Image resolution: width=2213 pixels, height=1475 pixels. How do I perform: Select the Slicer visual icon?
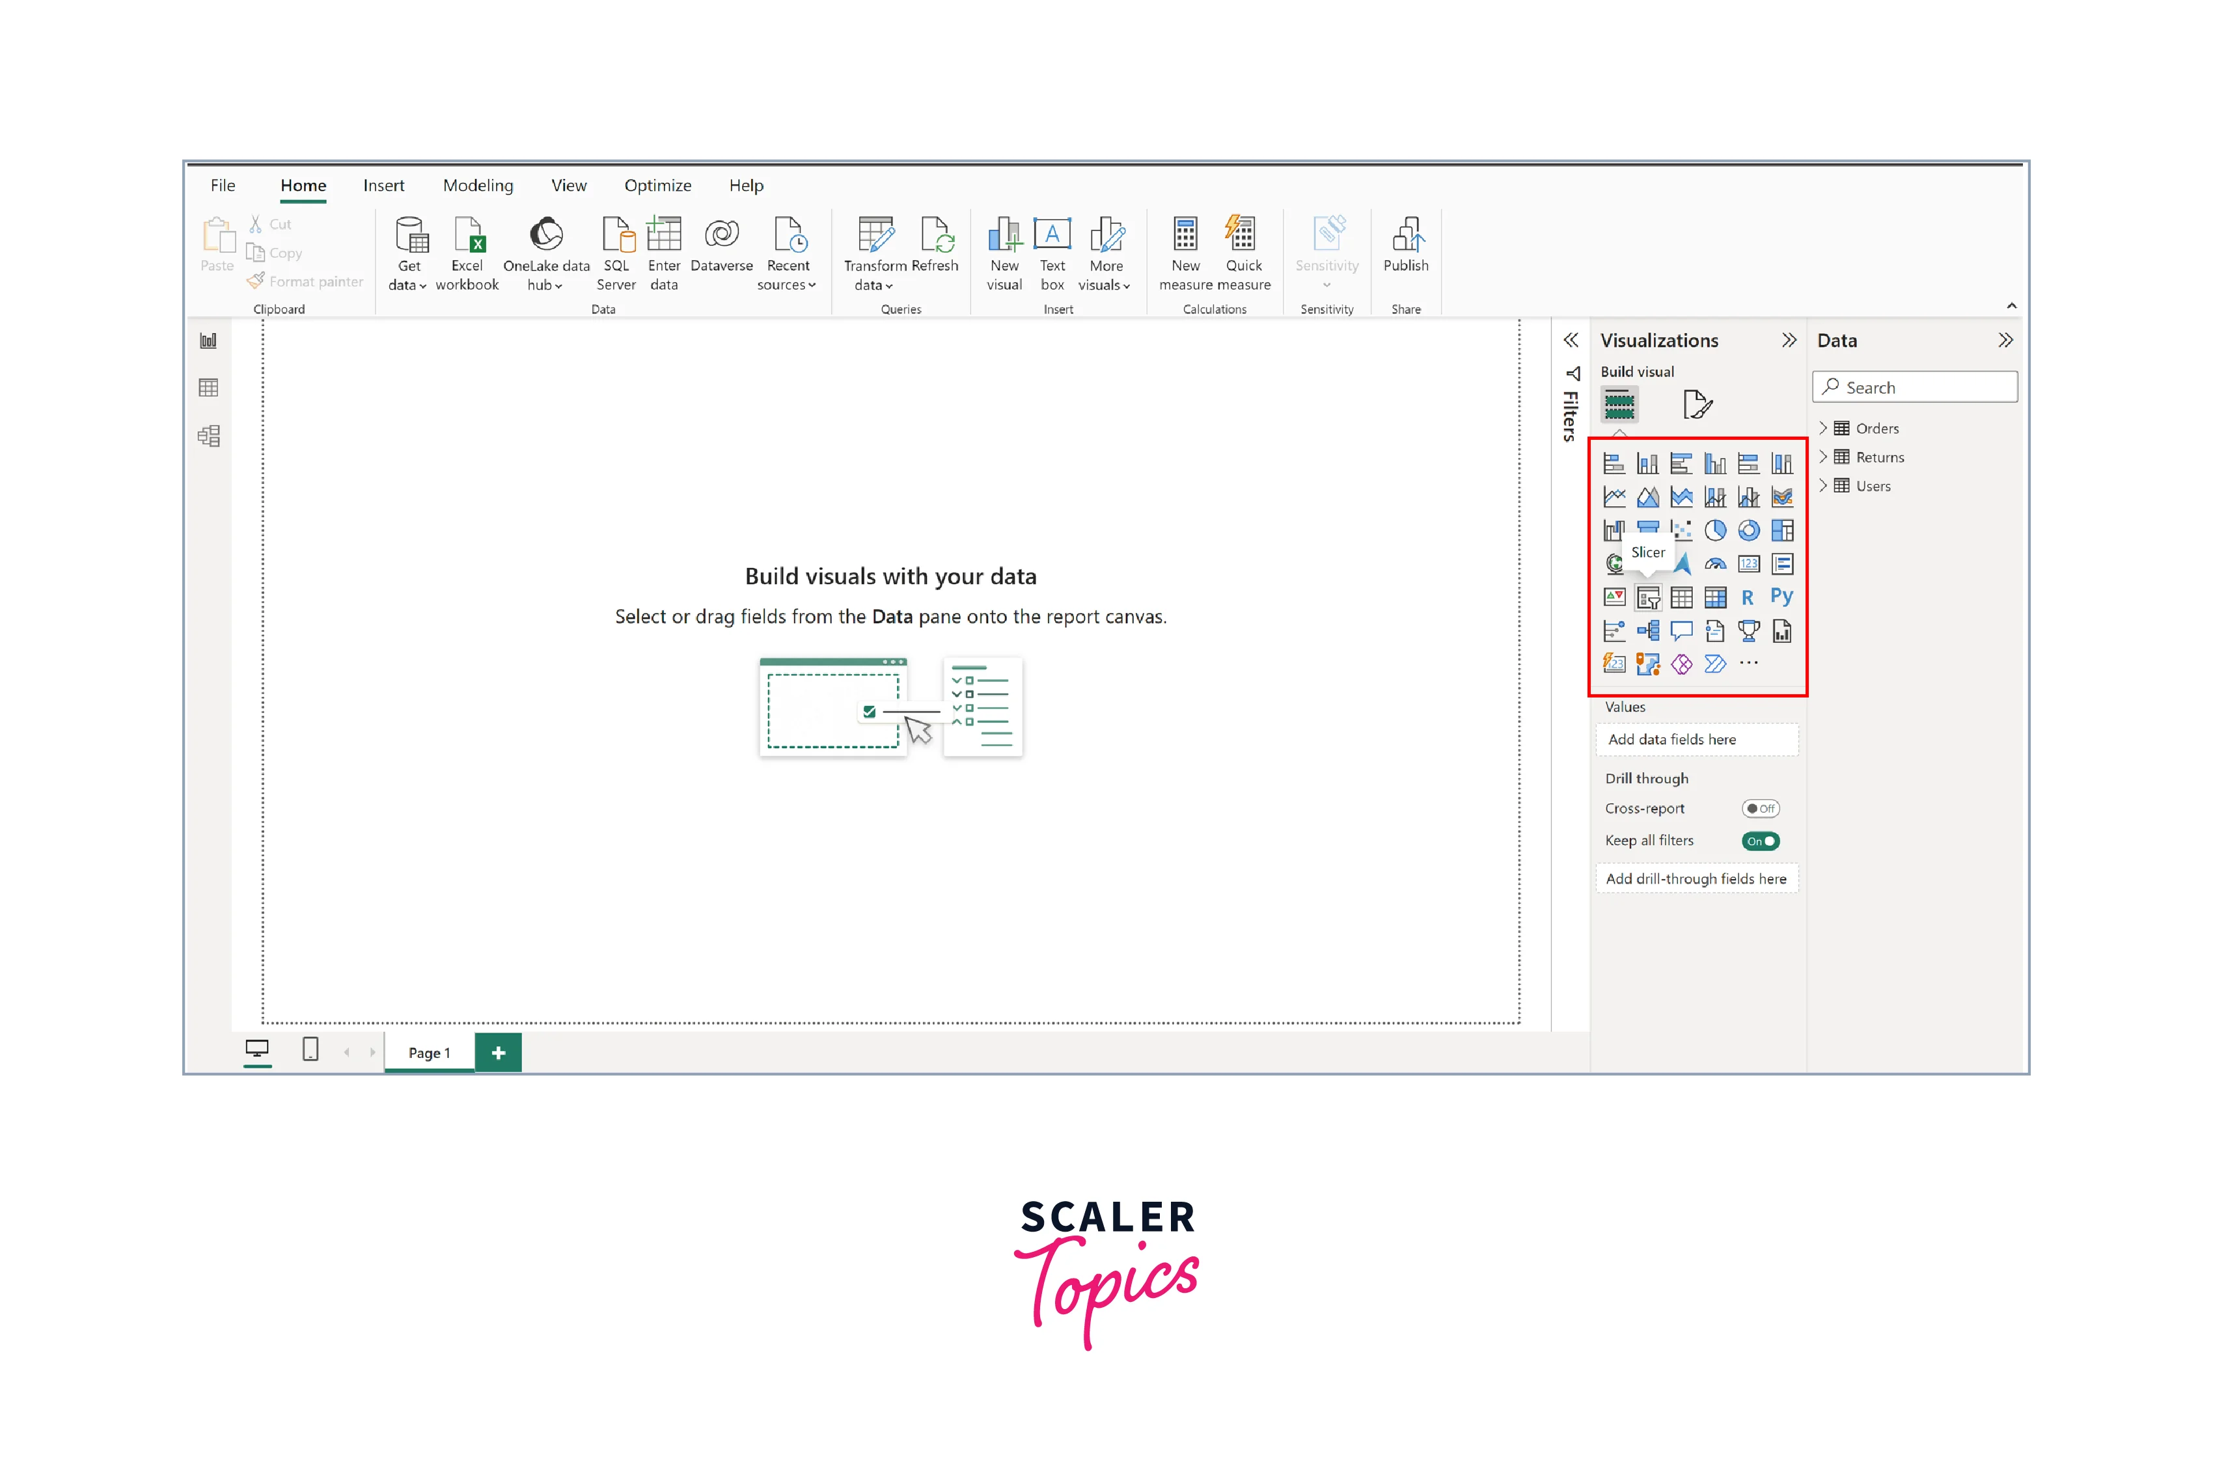1647,599
